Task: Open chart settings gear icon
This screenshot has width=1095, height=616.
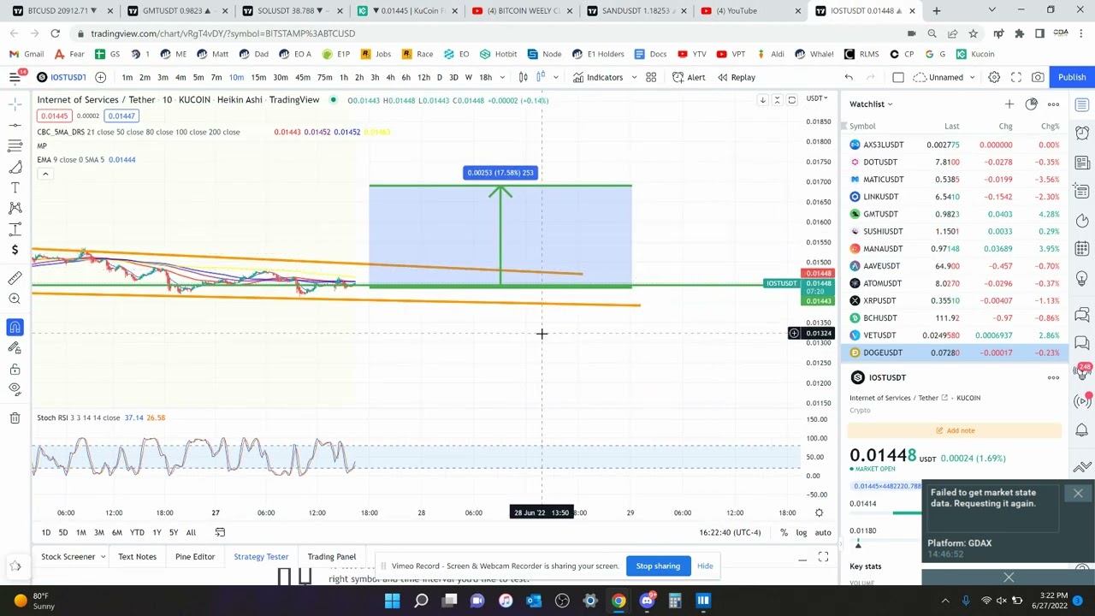Action: (994, 77)
